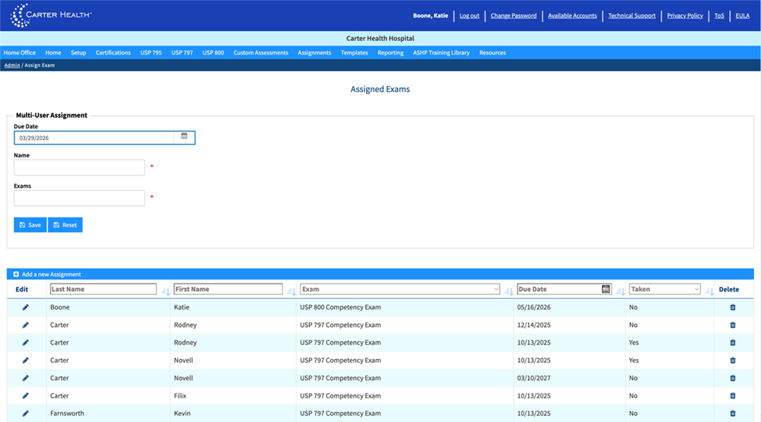
Task: Click the Reset button
Action: point(65,225)
